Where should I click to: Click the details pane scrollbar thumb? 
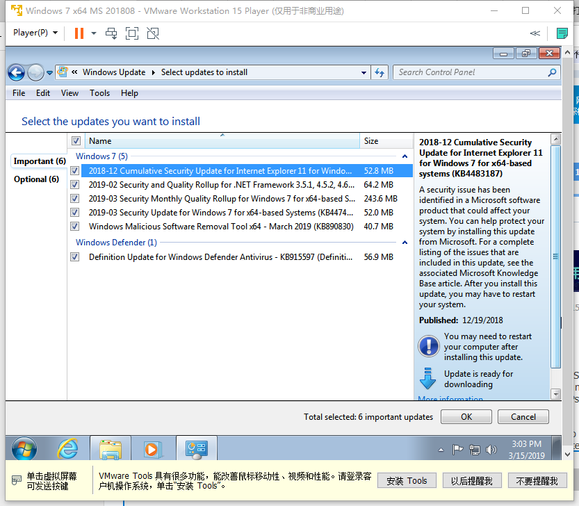pyautogui.click(x=555, y=256)
